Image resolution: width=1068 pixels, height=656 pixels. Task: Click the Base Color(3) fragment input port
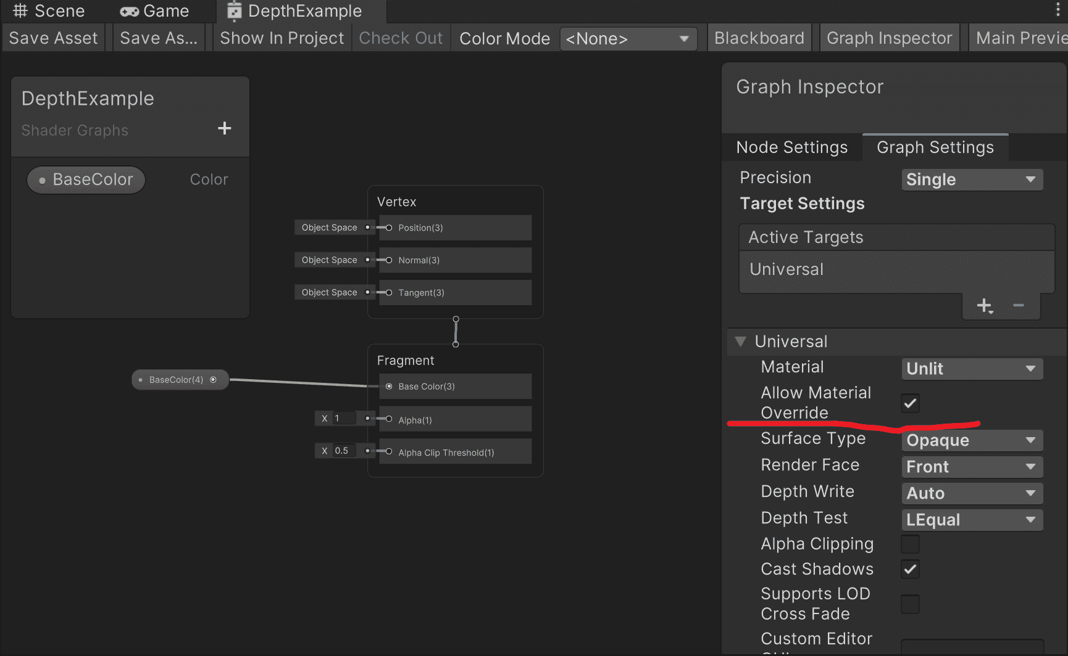389,387
